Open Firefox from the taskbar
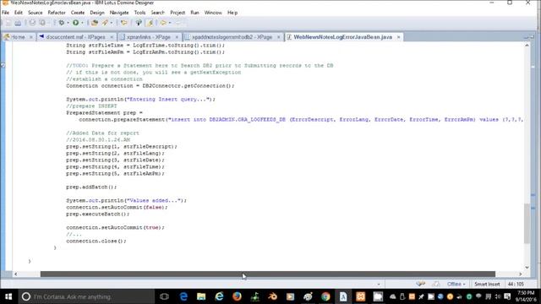 click(237, 296)
